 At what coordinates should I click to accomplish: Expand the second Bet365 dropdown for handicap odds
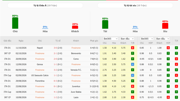(147, 39)
